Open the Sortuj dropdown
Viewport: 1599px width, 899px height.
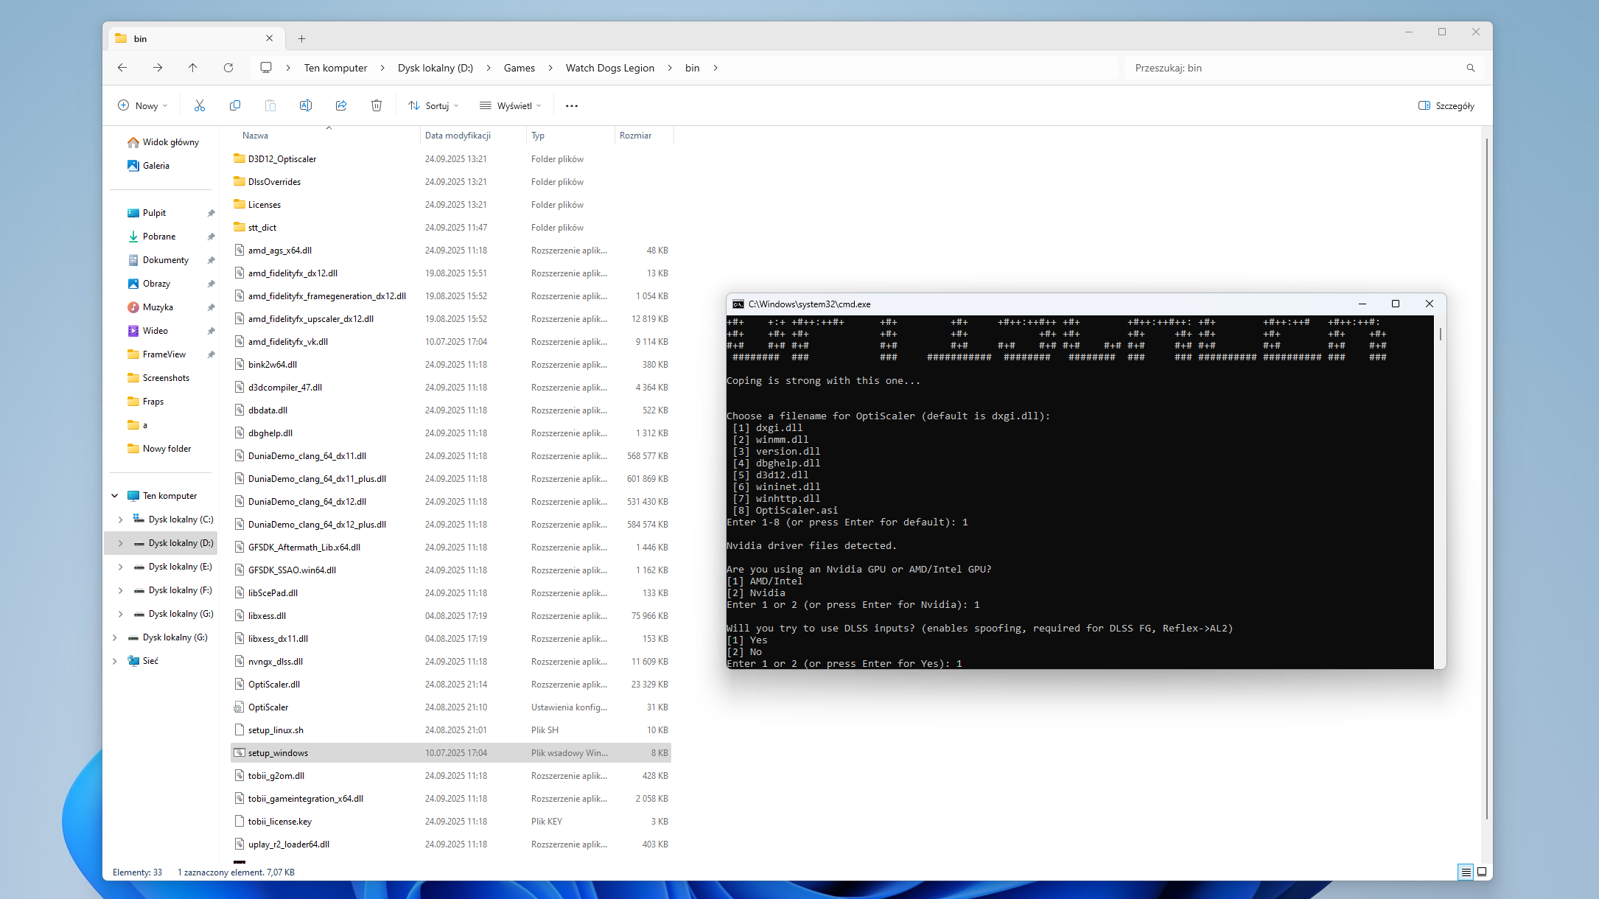click(x=433, y=106)
